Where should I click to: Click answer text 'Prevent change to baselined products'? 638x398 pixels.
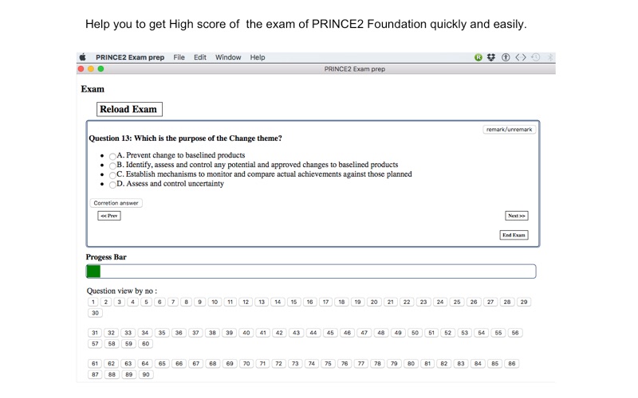186,155
